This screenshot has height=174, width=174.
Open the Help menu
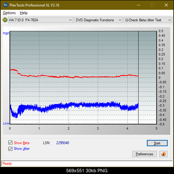click(24, 13)
